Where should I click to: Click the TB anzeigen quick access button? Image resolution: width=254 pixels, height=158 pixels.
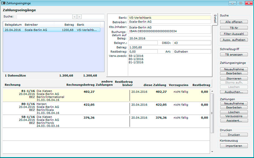pyautogui.click(x=234, y=55)
